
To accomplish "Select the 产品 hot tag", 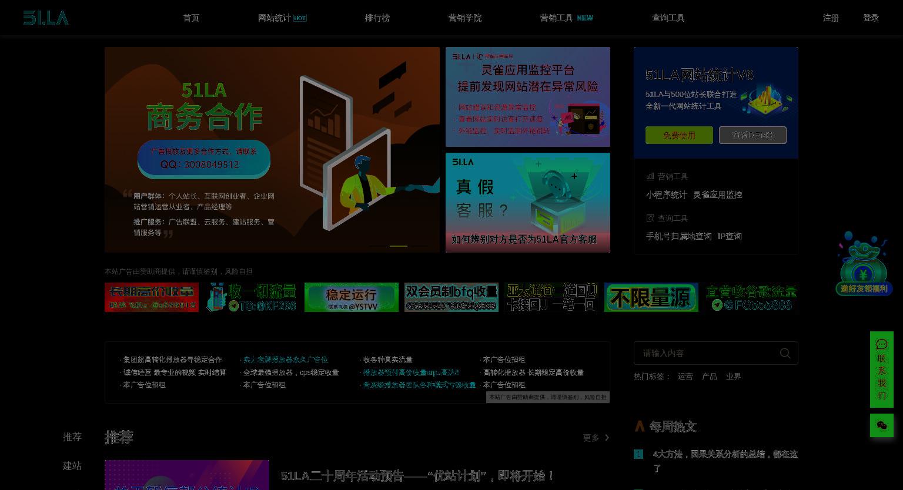I will [710, 377].
